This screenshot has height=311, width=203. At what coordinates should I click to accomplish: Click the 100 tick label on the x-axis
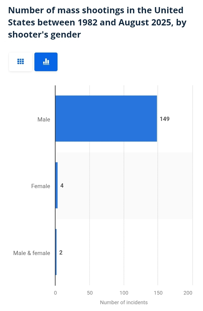[124, 293]
